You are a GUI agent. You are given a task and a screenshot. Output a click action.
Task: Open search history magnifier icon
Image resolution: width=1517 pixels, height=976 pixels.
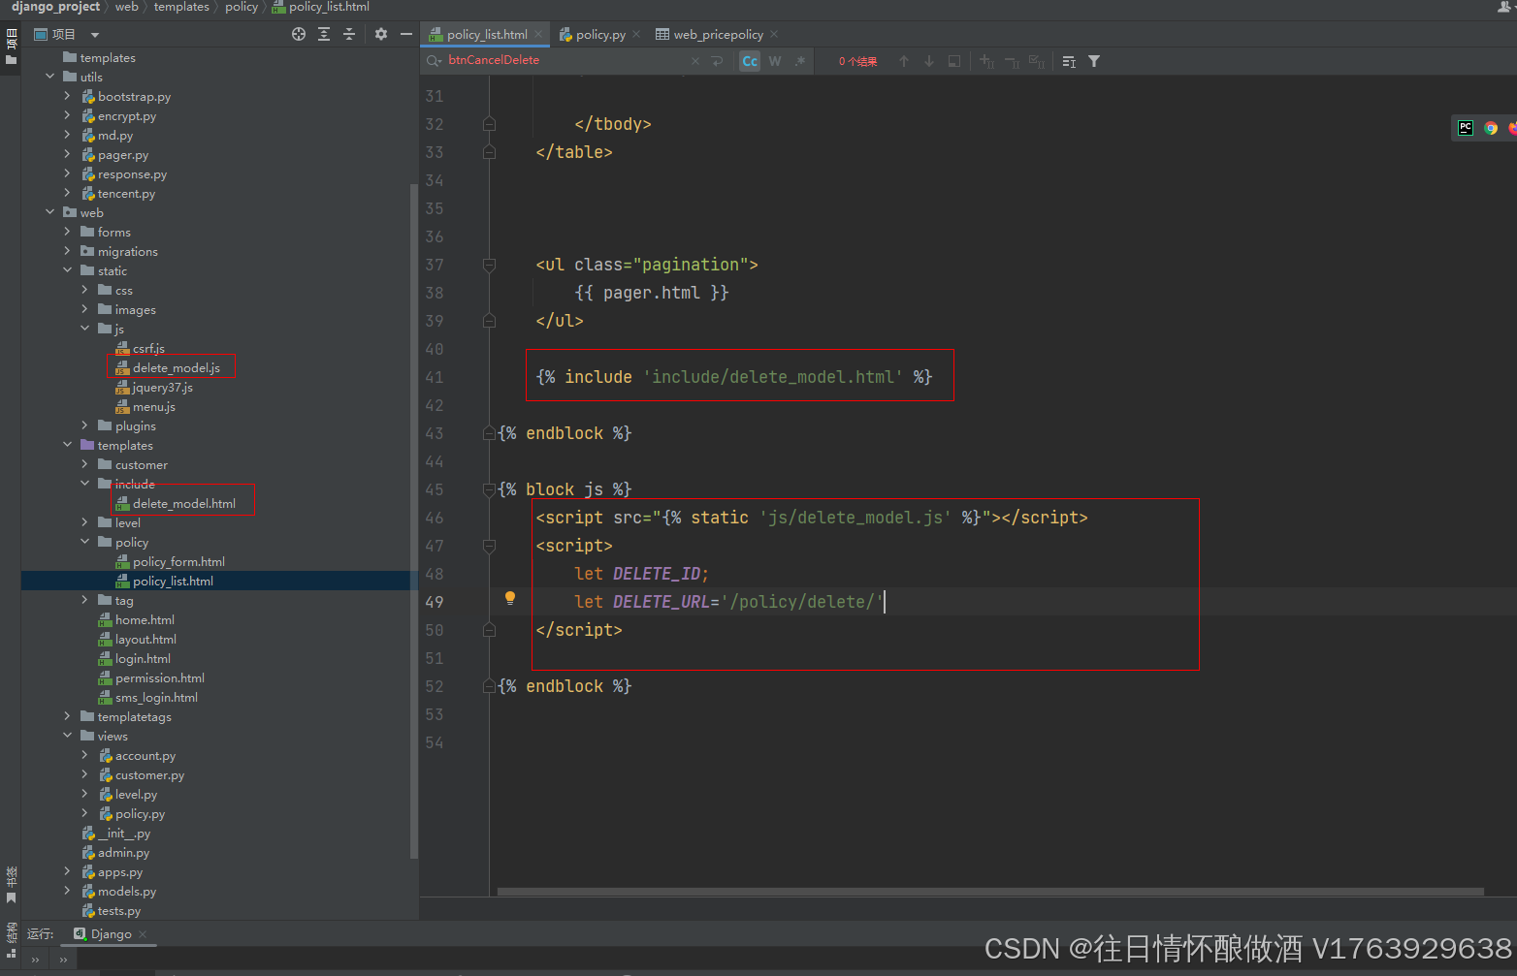[x=434, y=61]
